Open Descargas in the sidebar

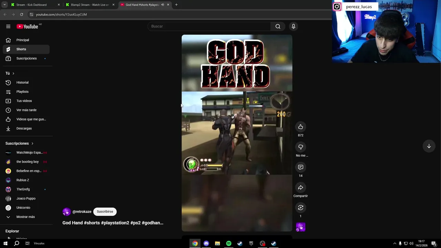(26, 128)
